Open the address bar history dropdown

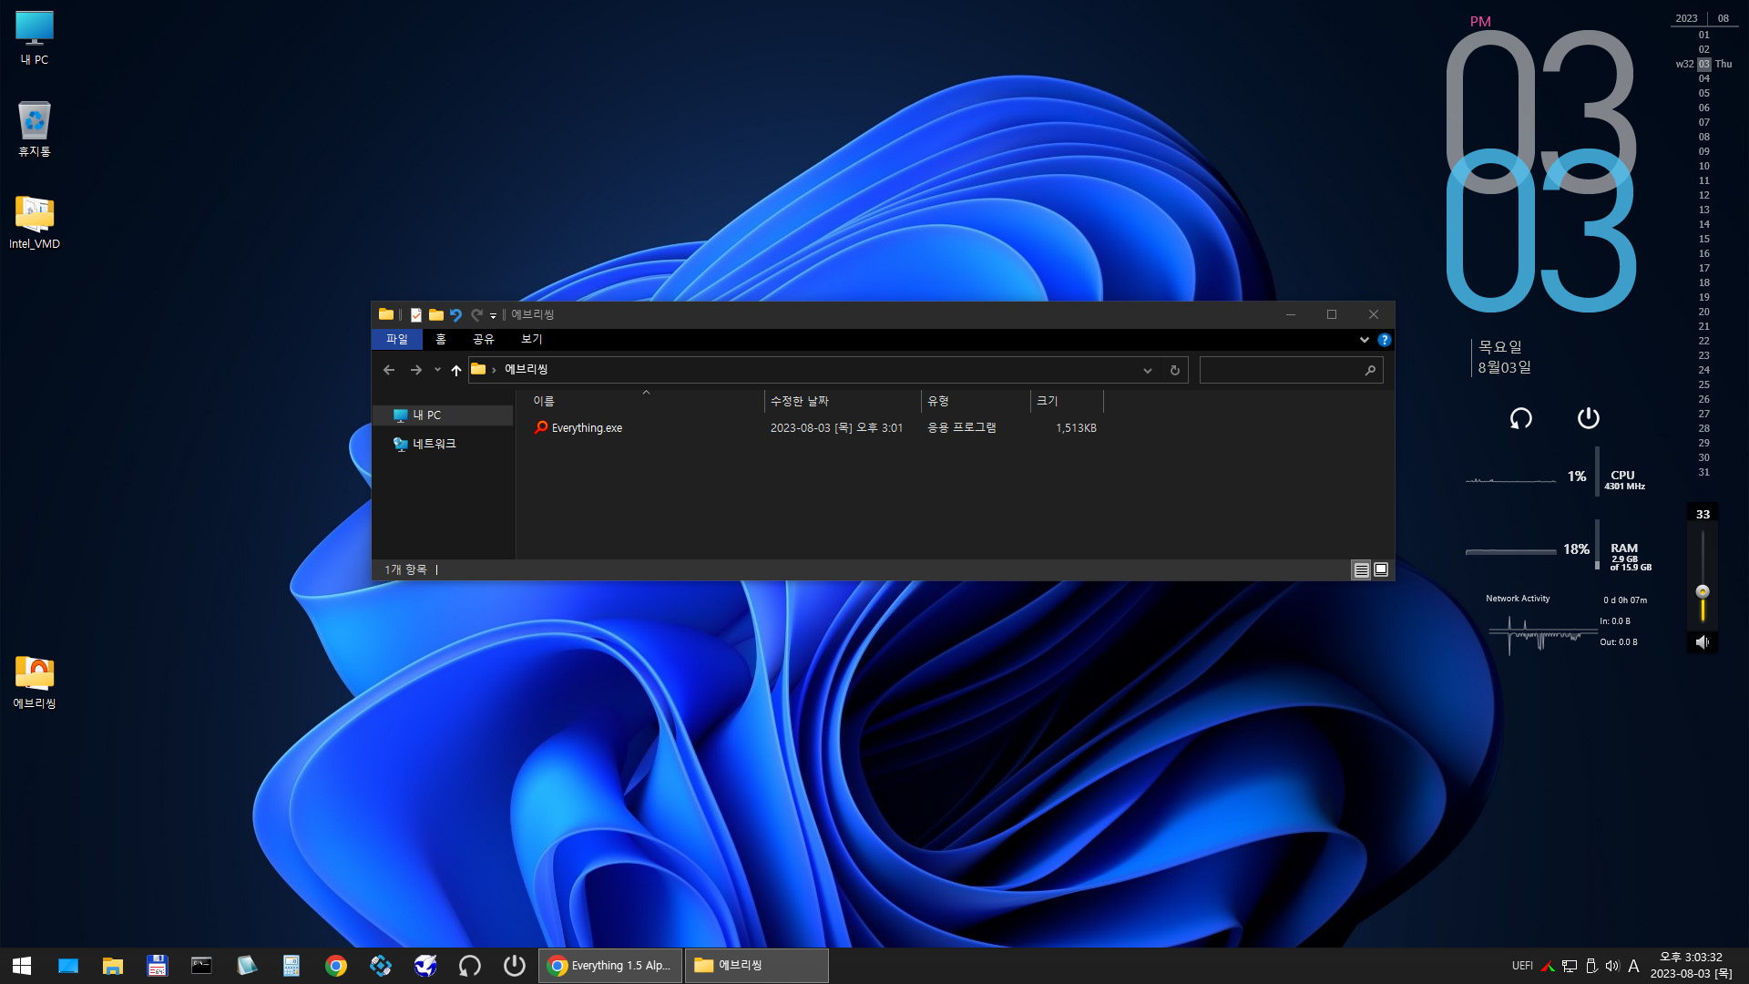tap(1148, 370)
